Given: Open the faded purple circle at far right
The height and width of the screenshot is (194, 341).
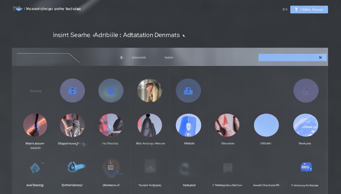Looking at the screenshot, I should click(306, 90).
